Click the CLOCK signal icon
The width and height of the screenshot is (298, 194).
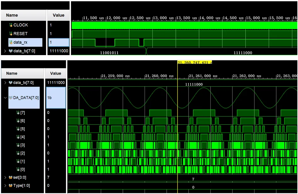11,25
